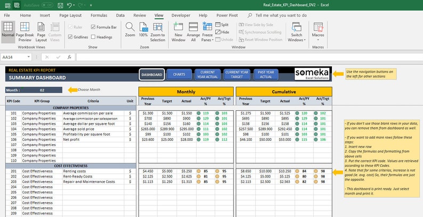Select Cumulative Actual value $53.000

click(x=285, y=140)
